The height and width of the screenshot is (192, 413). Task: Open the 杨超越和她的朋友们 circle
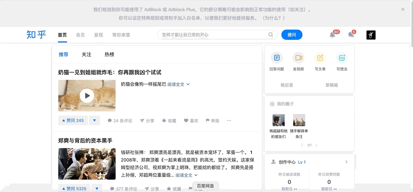coord(278,127)
